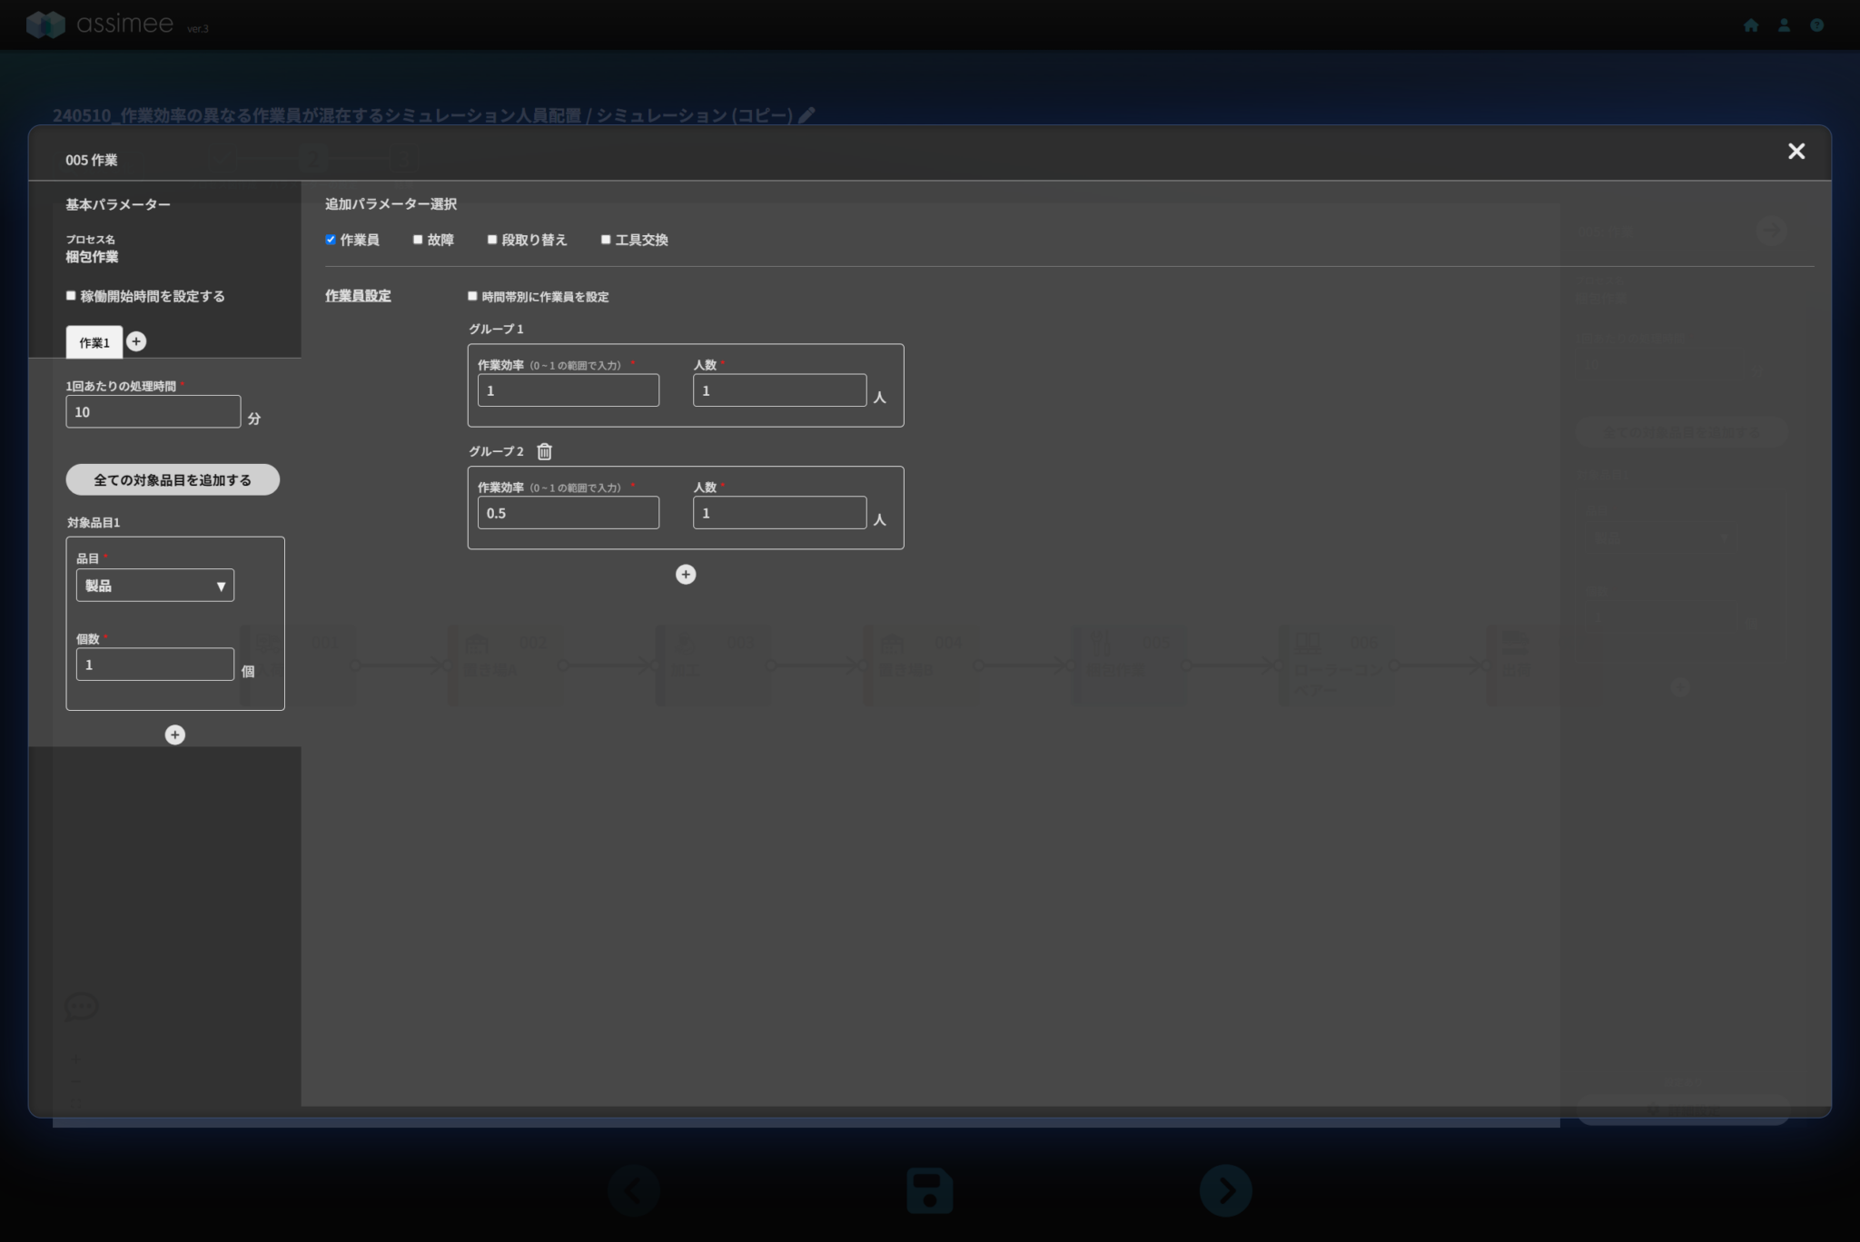Enable the 故障 checkbox
Image resolution: width=1860 pixels, height=1242 pixels.
pyautogui.click(x=418, y=240)
